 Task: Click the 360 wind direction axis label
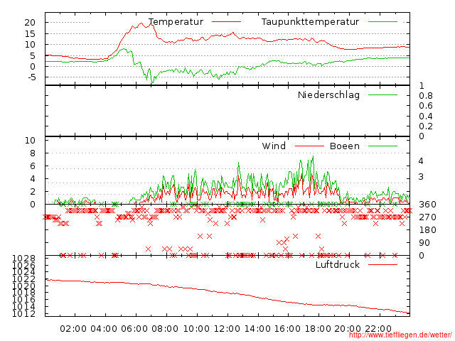click(427, 205)
